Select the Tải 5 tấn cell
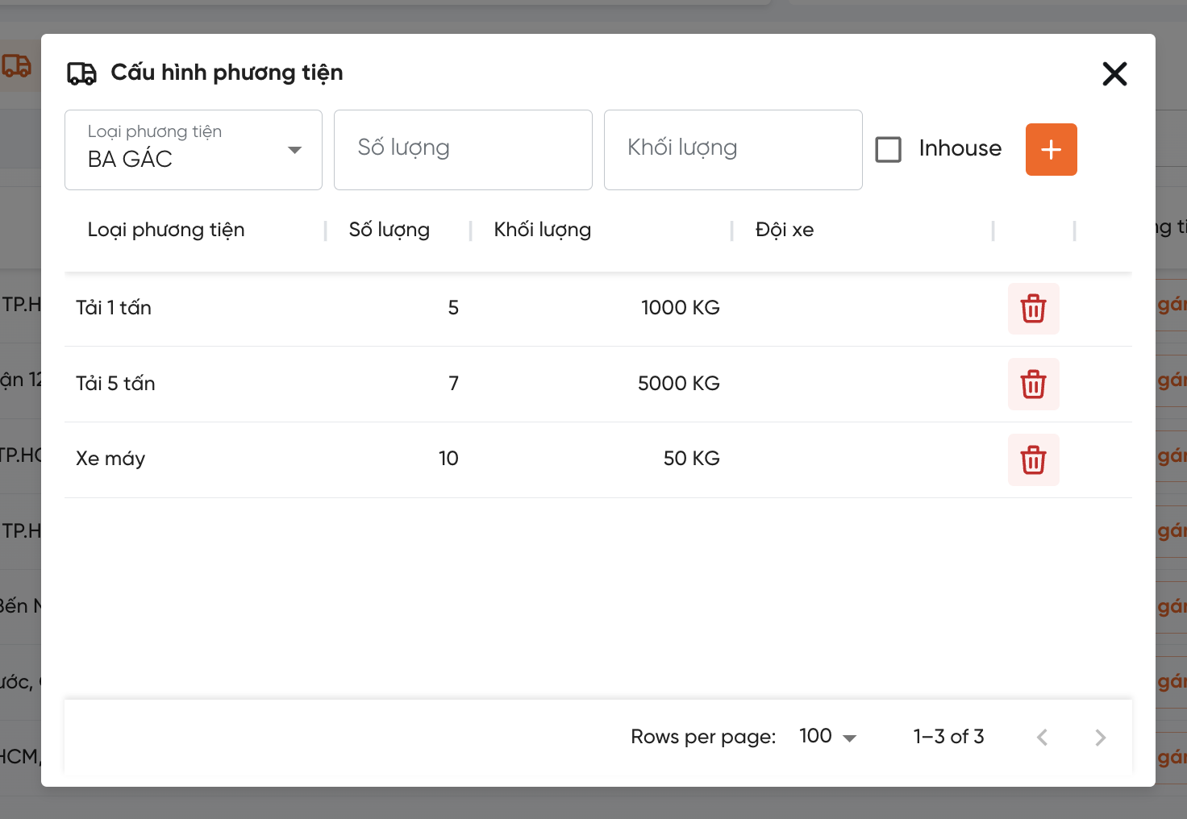Image resolution: width=1187 pixels, height=819 pixels. click(115, 384)
